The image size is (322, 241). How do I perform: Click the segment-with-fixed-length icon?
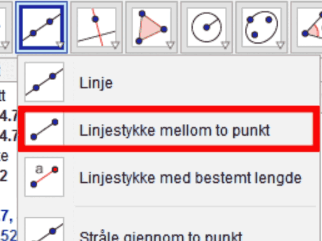pyautogui.click(x=44, y=177)
